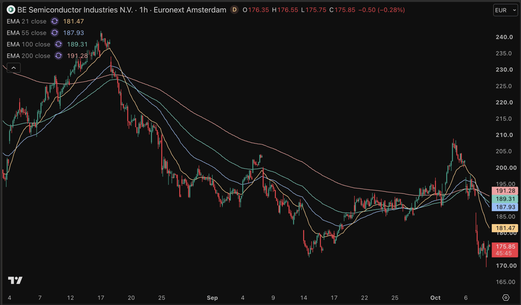Click the BE Semiconductor symbol logo icon
Image resolution: width=521 pixels, height=305 pixels.
click(x=11, y=10)
